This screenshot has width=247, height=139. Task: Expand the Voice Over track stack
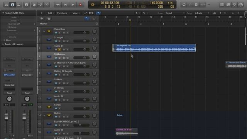(x=44, y=31)
